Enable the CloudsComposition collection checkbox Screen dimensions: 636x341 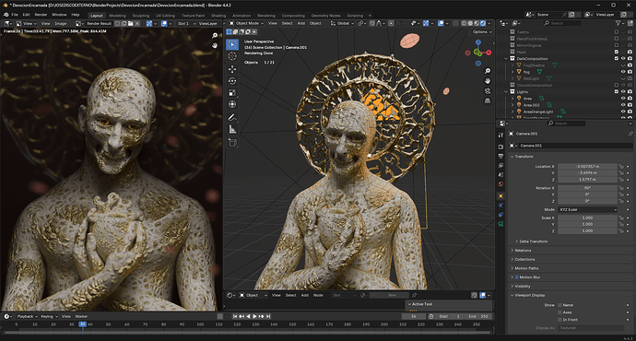coord(617,85)
